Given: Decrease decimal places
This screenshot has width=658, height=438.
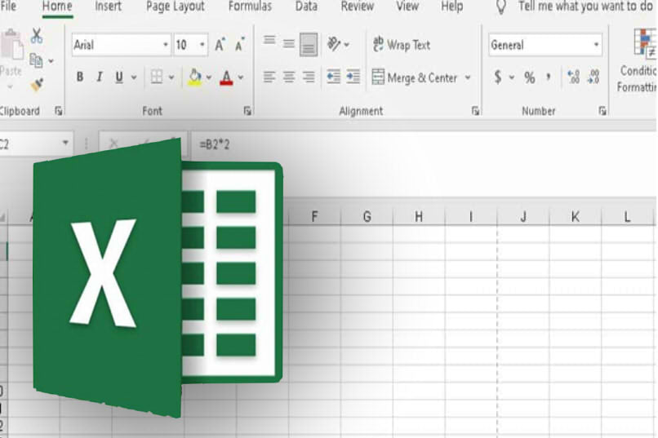Looking at the screenshot, I should (594, 77).
